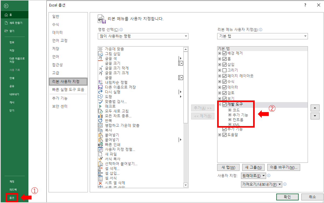Screen dimensions: 324x203
Task: Click the 이름 바꾸기 button
Action: pyautogui.click(x=284, y=167)
